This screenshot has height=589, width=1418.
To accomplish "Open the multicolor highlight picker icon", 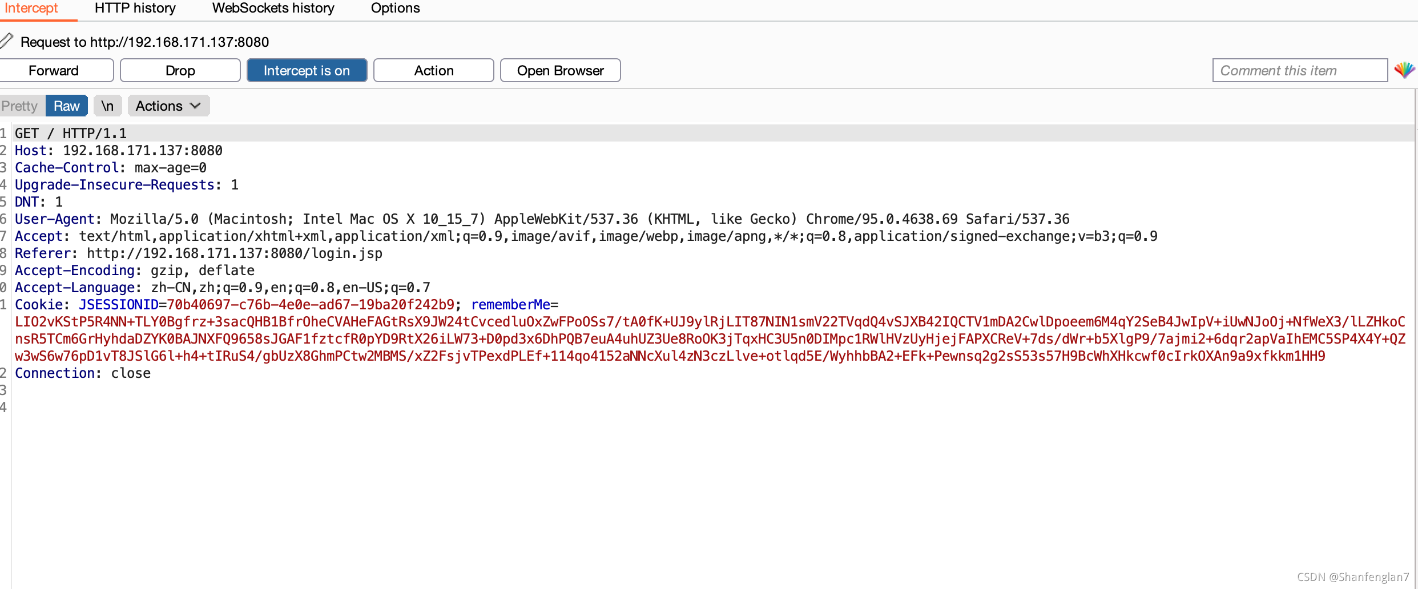I will [1404, 70].
